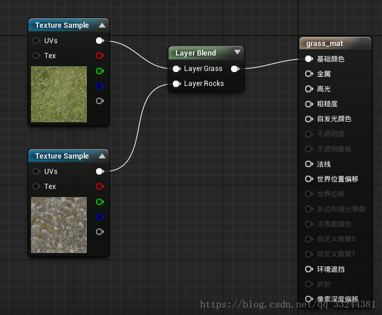
Task: Click green channel output pin on bottom Texture Sample
Action: click(100, 202)
